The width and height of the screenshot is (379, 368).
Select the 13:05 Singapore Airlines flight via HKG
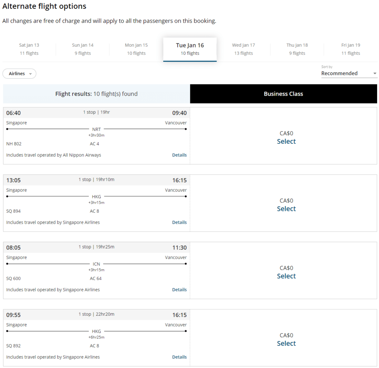pyautogui.click(x=286, y=209)
